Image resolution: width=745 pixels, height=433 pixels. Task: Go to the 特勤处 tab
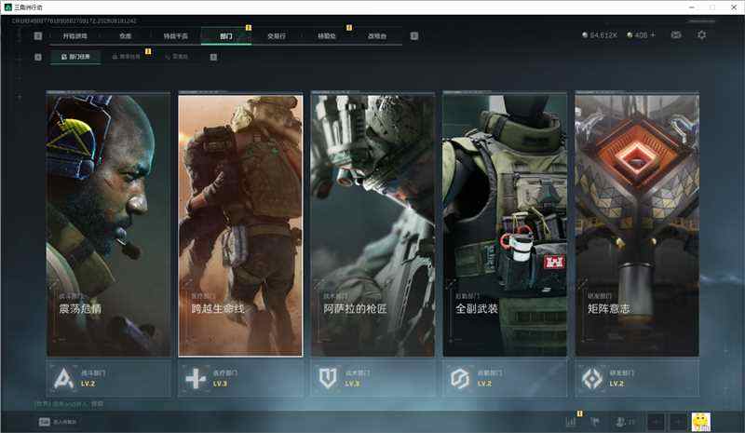[x=327, y=36]
